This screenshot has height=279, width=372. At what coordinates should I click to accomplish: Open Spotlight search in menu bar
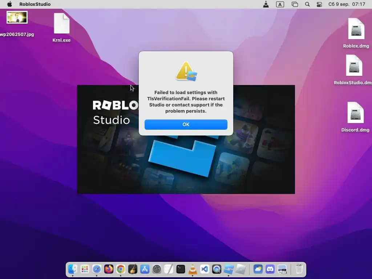[x=307, y=4]
